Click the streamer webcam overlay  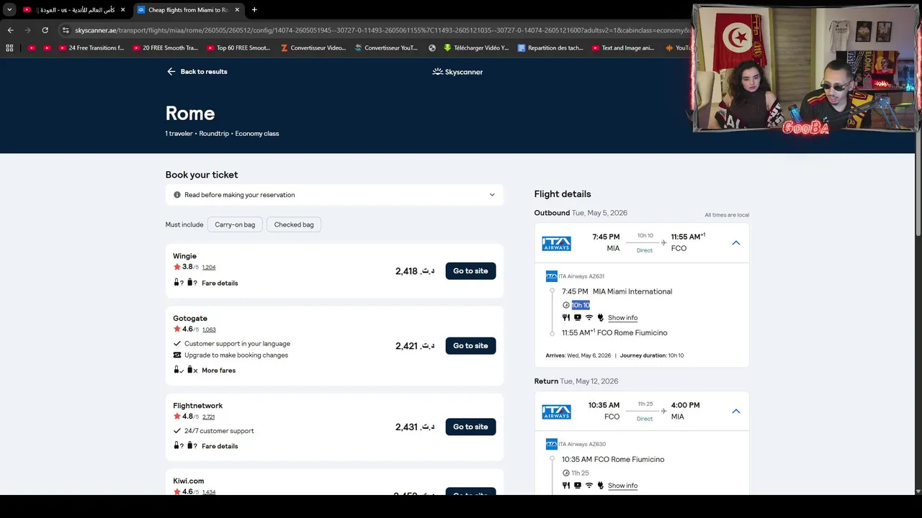pos(805,69)
